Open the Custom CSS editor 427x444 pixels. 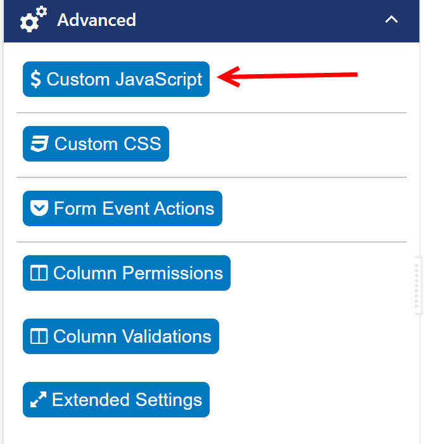[108, 144]
